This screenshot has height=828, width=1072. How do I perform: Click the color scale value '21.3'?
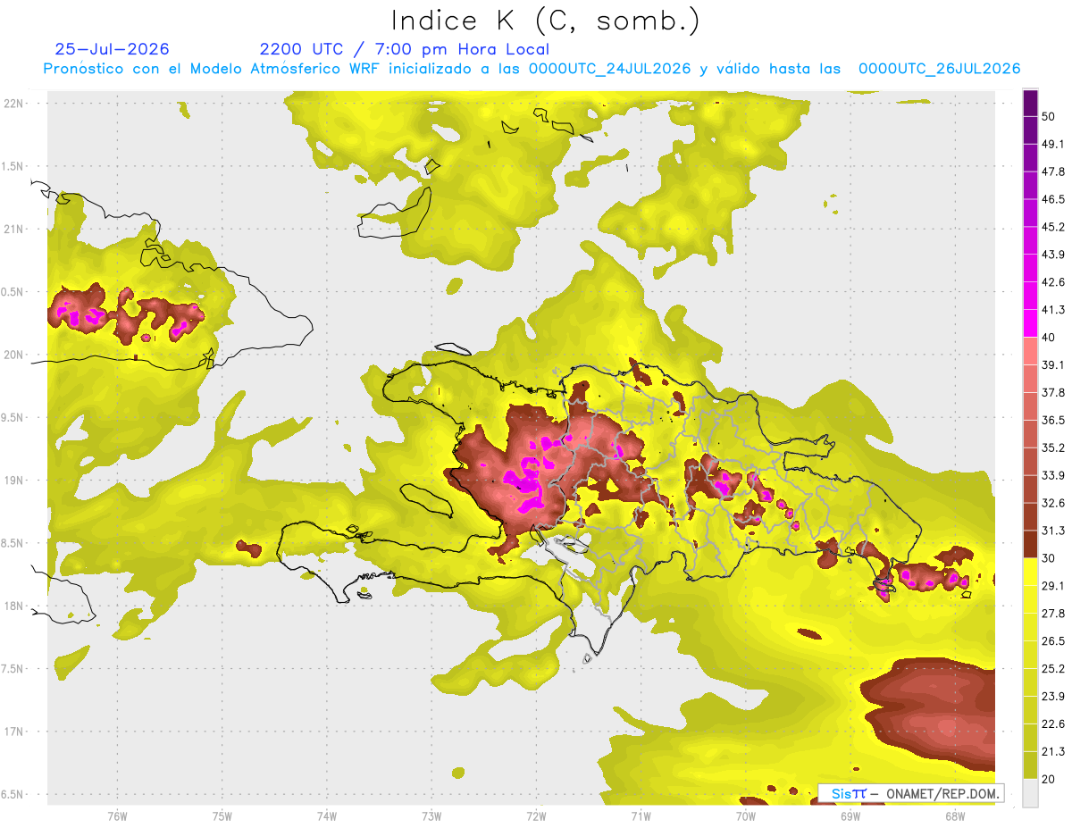[1052, 752]
